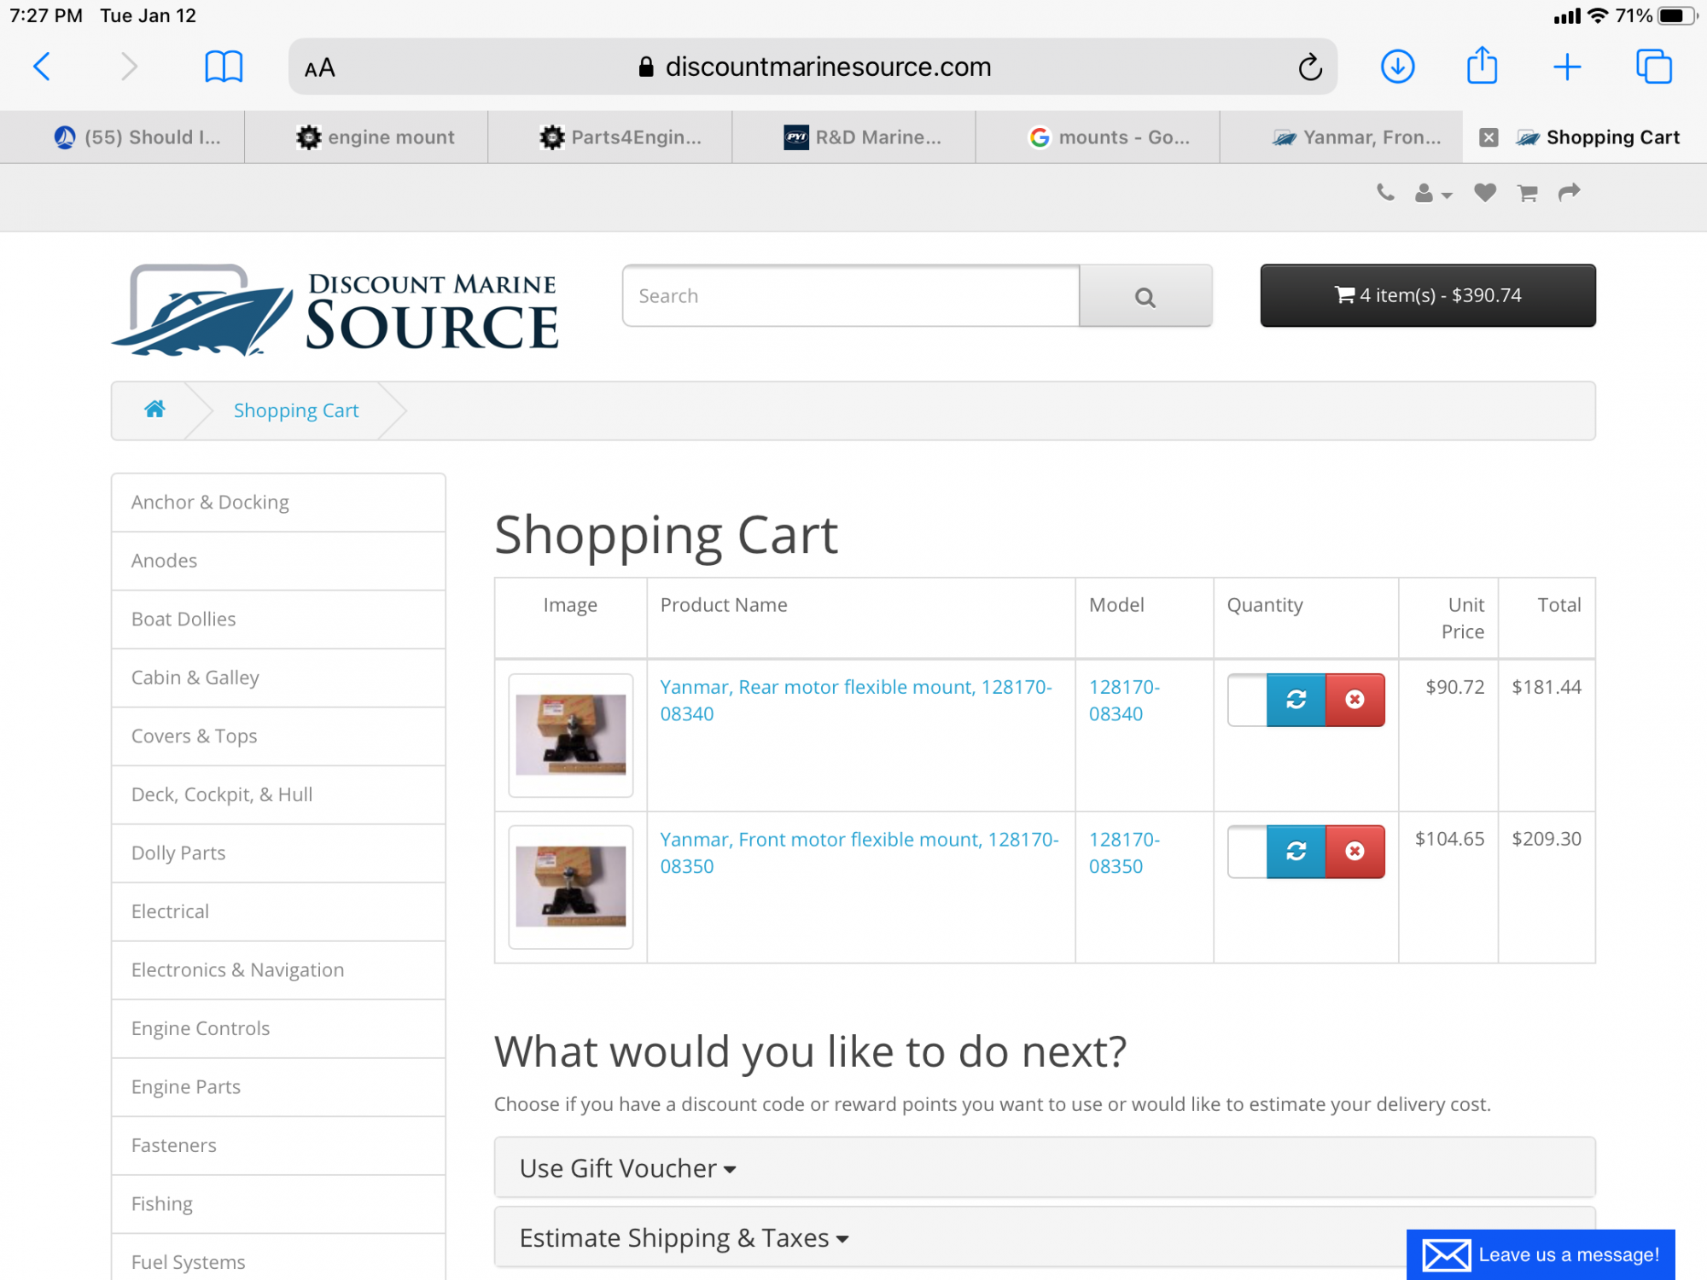This screenshot has width=1707, height=1280.
Task: Open the Yanmar Front motor flexible mount link
Action: pyautogui.click(x=859, y=852)
